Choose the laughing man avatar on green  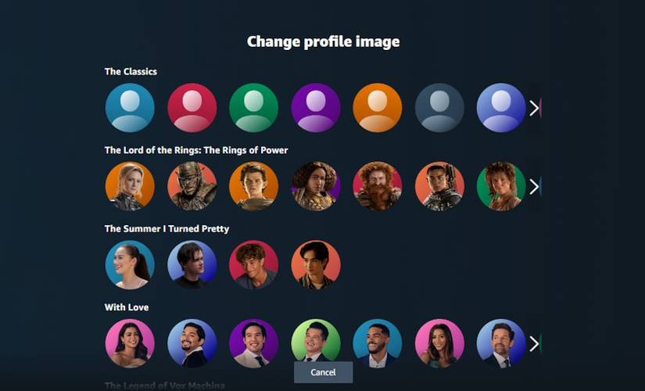coord(316,342)
